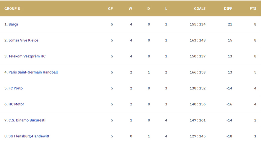Open HC Motor team page

16,104
